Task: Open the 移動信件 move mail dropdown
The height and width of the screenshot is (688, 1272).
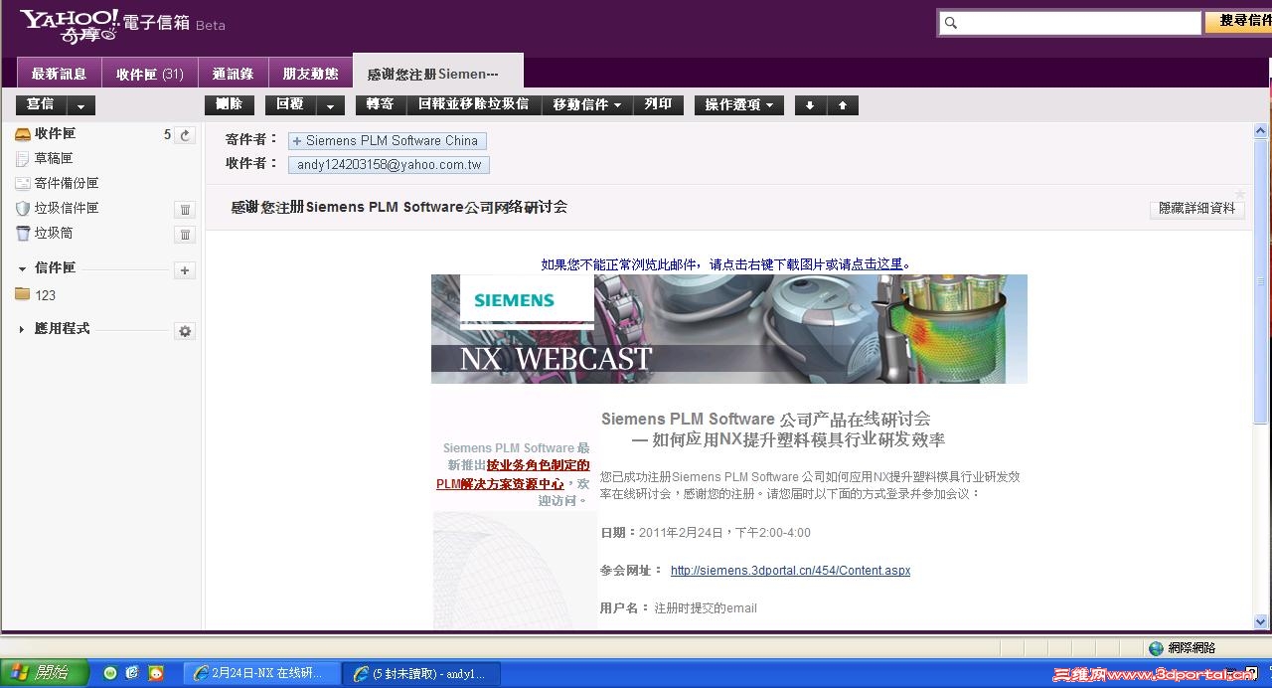Action: 587,104
